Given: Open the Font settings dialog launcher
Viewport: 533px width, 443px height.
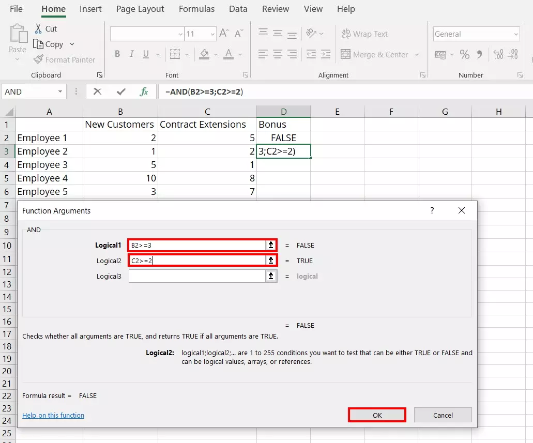Looking at the screenshot, I should [x=246, y=75].
